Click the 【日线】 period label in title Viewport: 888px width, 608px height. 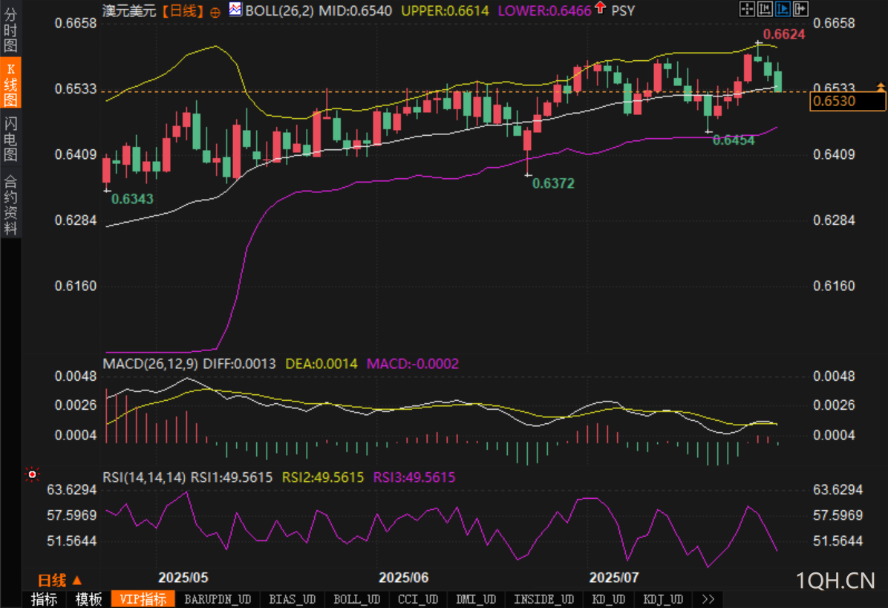[182, 10]
